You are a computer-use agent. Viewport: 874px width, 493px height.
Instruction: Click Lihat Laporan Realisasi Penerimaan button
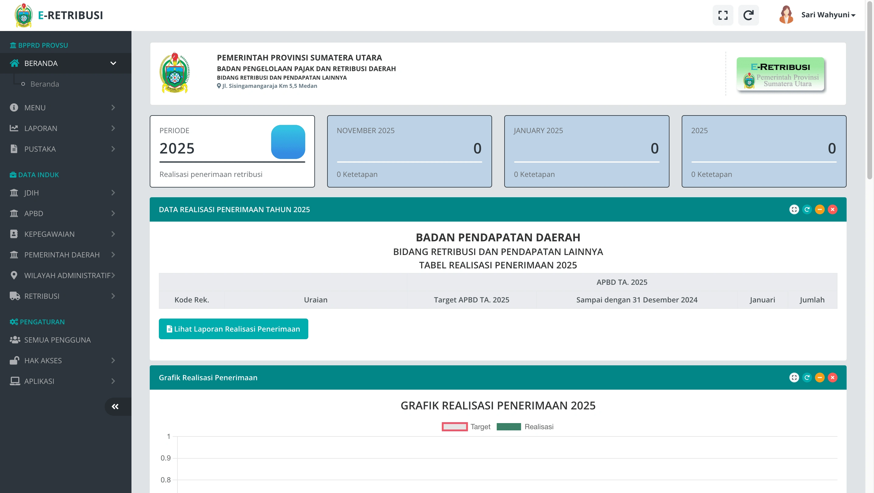(233, 329)
